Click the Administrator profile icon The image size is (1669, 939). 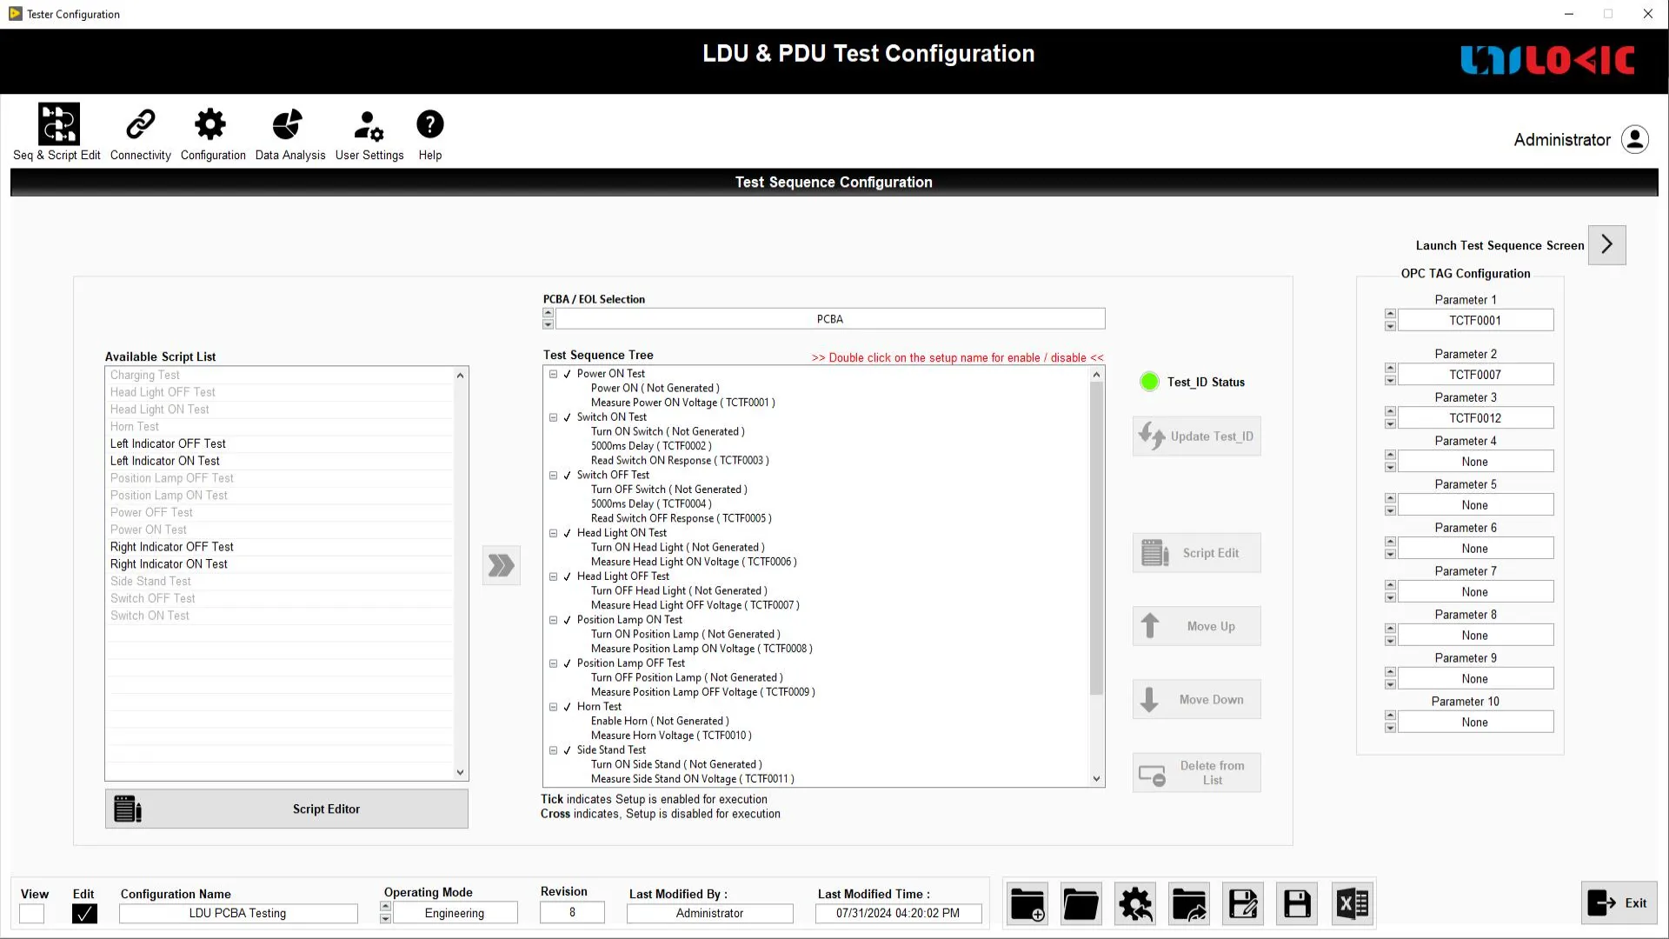(1634, 139)
